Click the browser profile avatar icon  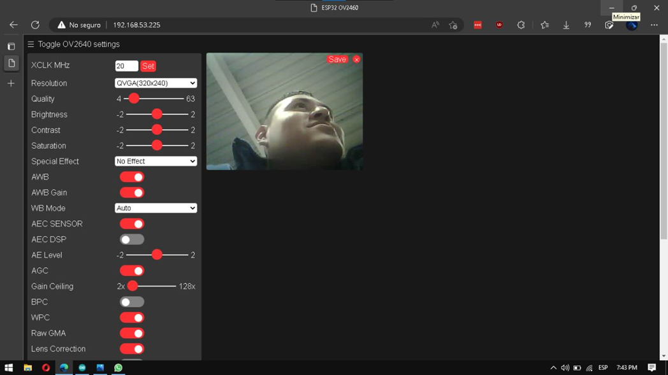tap(632, 25)
